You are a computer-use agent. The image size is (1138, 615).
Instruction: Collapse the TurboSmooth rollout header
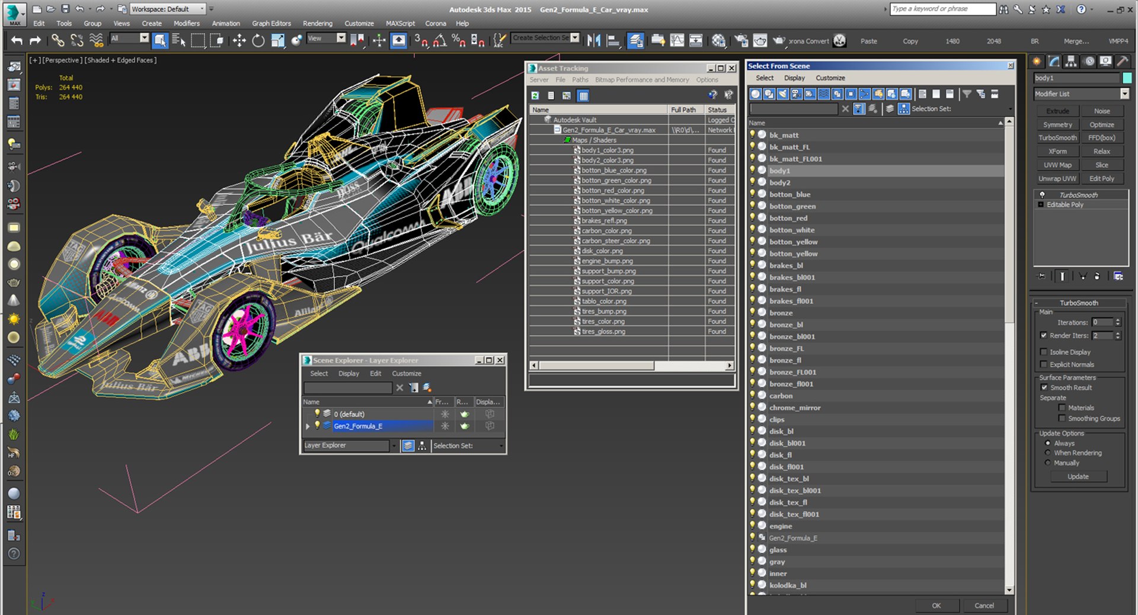tap(1079, 303)
